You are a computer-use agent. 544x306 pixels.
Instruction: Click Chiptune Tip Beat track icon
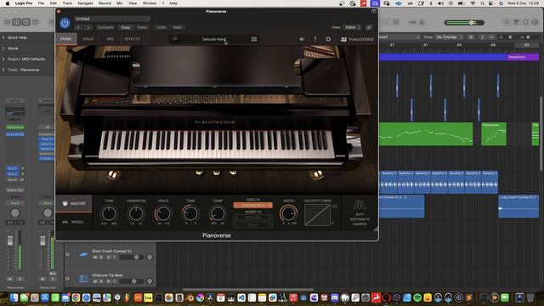click(83, 278)
